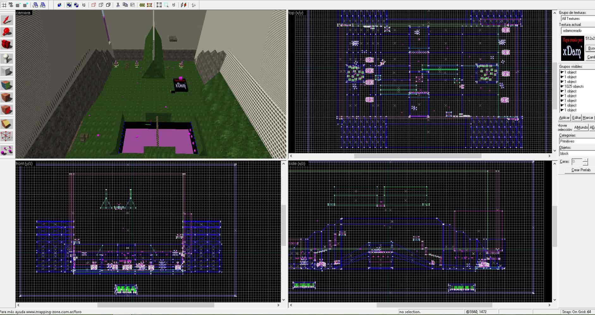The image size is (595, 315).
Task: Select the 1025 objects visgroup entry
Action: pos(574,86)
